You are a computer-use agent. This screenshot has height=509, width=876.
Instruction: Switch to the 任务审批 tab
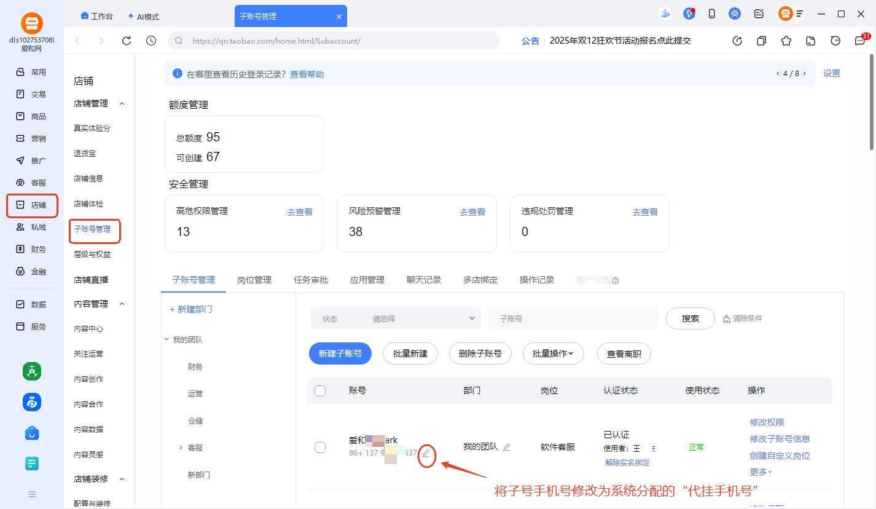(311, 280)
